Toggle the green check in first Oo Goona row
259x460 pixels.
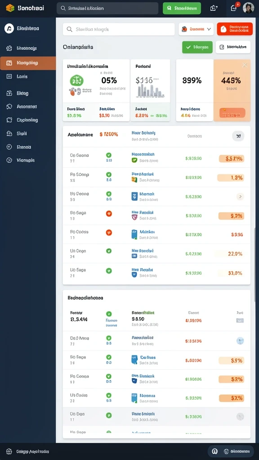[x=109, y=155]
